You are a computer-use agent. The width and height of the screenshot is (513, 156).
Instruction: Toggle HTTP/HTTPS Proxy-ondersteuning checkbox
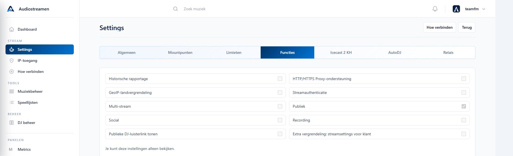point(464,79)
